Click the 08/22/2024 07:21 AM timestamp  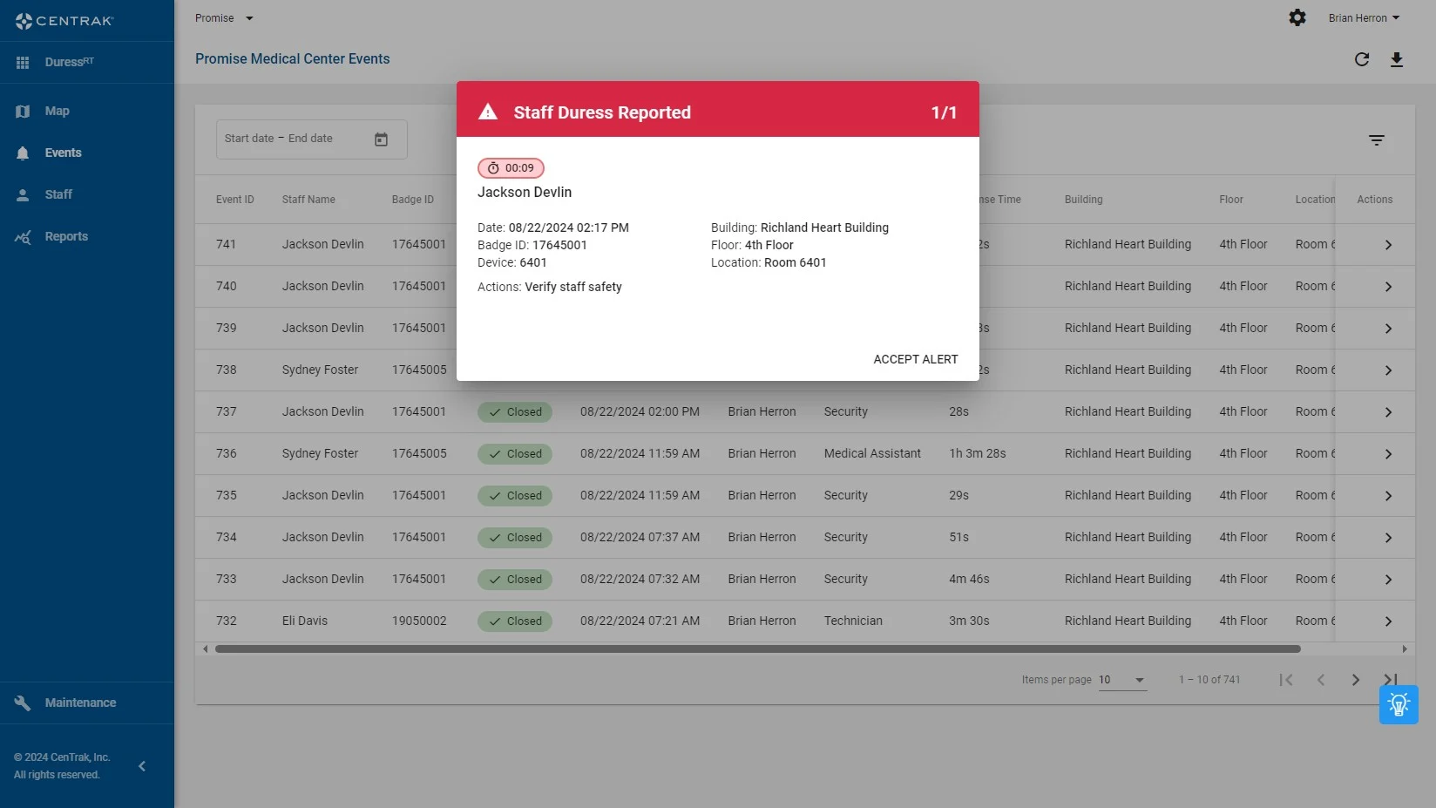(640, 621)
